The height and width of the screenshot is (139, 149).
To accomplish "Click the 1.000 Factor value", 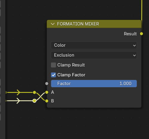I will [125, 84].
